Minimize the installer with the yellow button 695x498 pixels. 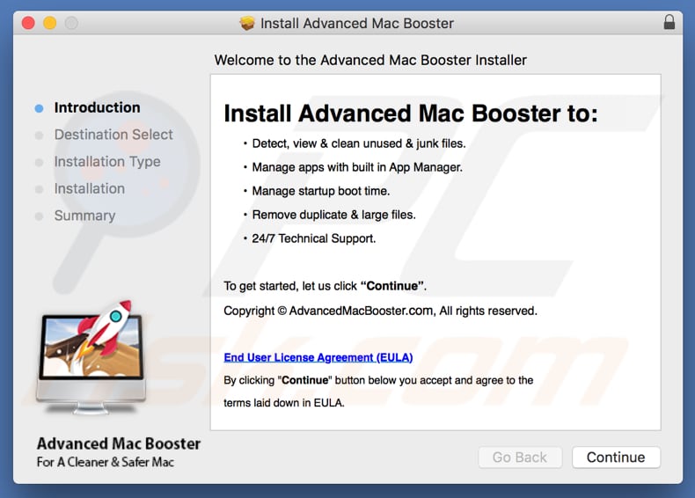49,23
